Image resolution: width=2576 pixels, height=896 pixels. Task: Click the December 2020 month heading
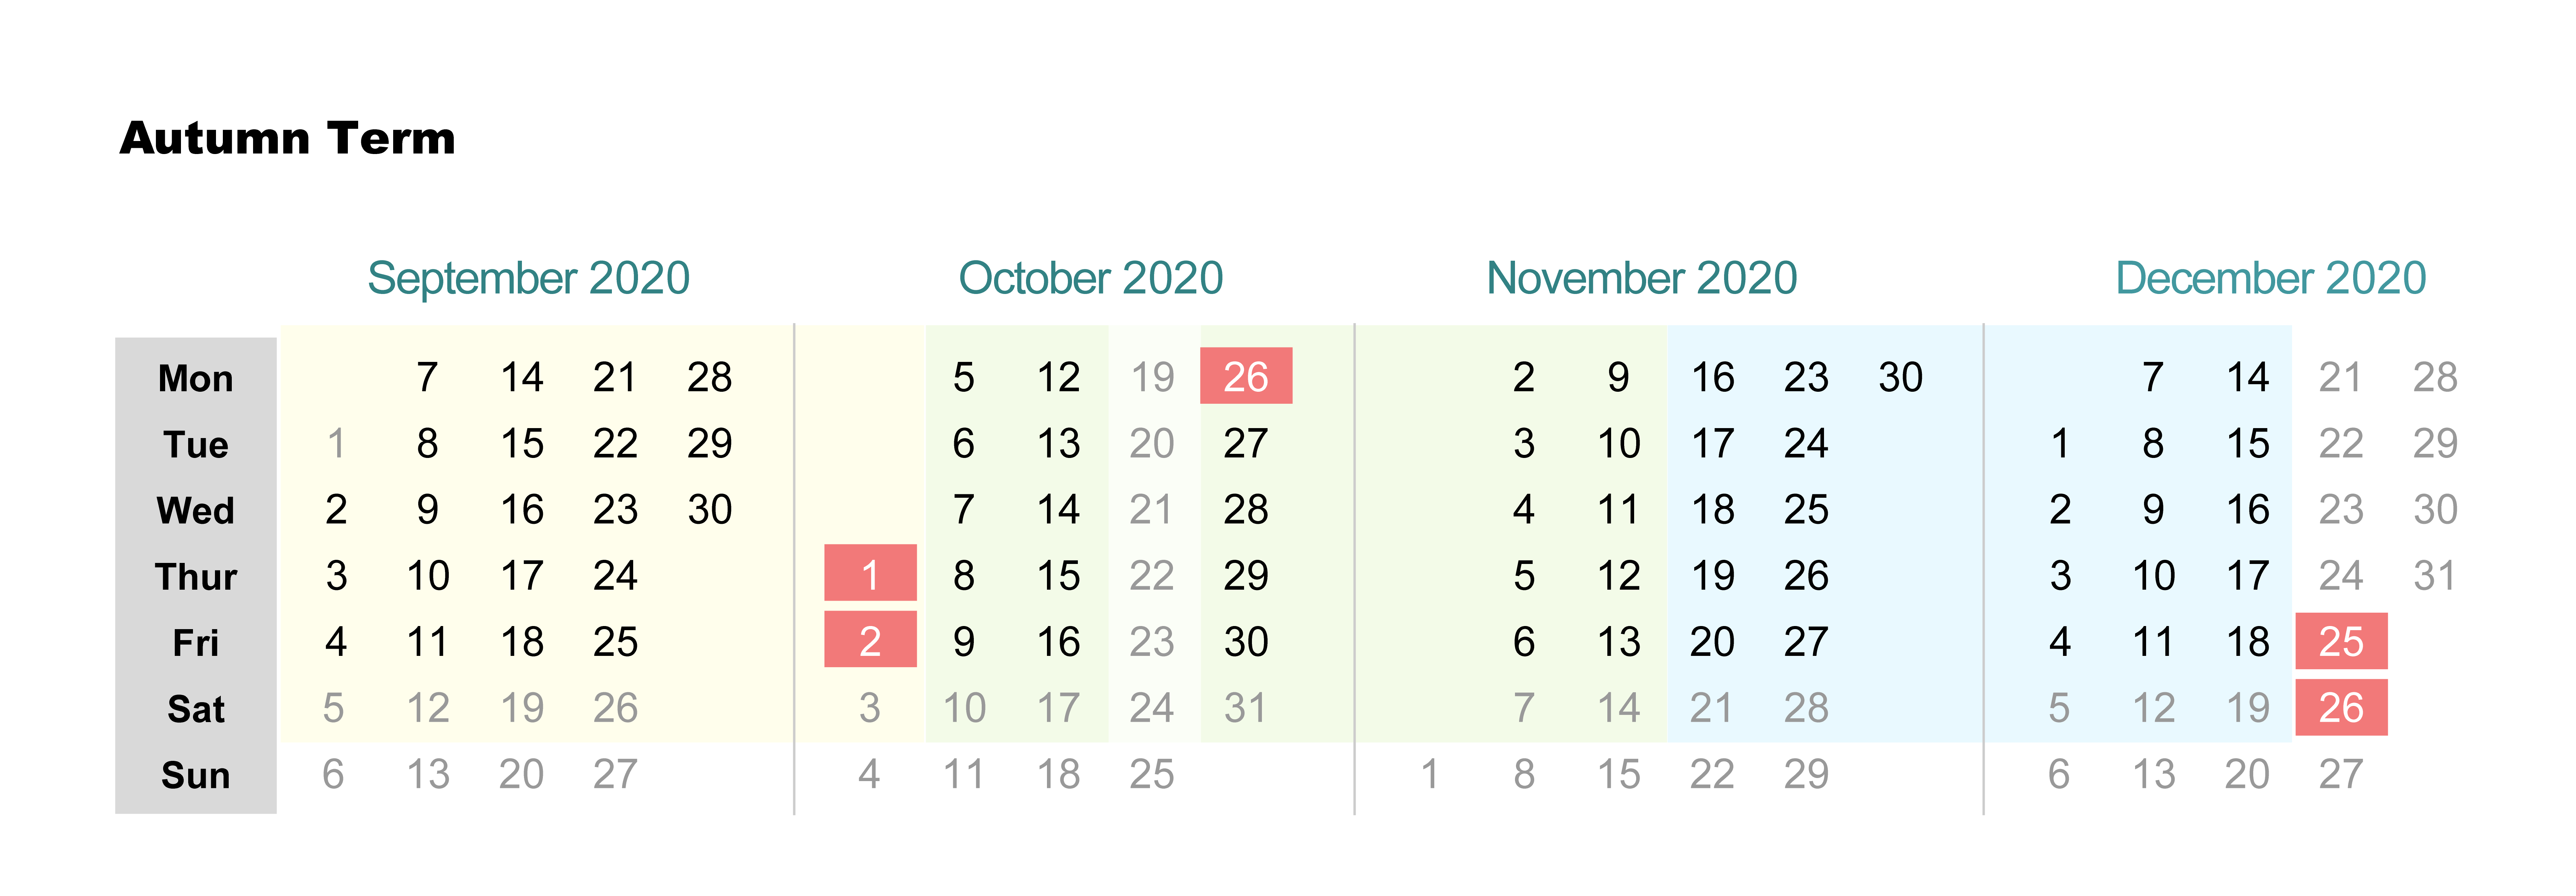coord(2270,278)
